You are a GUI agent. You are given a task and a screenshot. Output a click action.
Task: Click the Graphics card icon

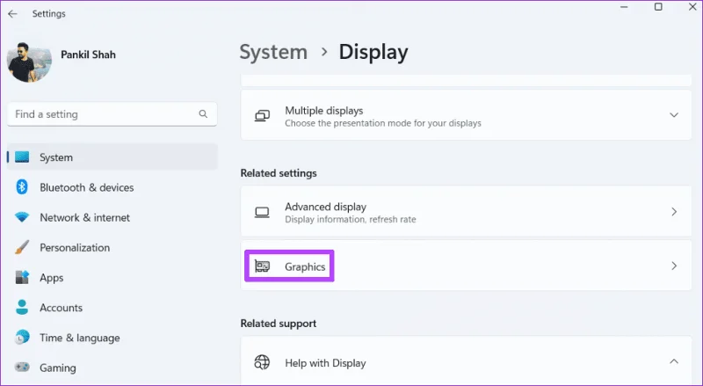coord(262,266)
